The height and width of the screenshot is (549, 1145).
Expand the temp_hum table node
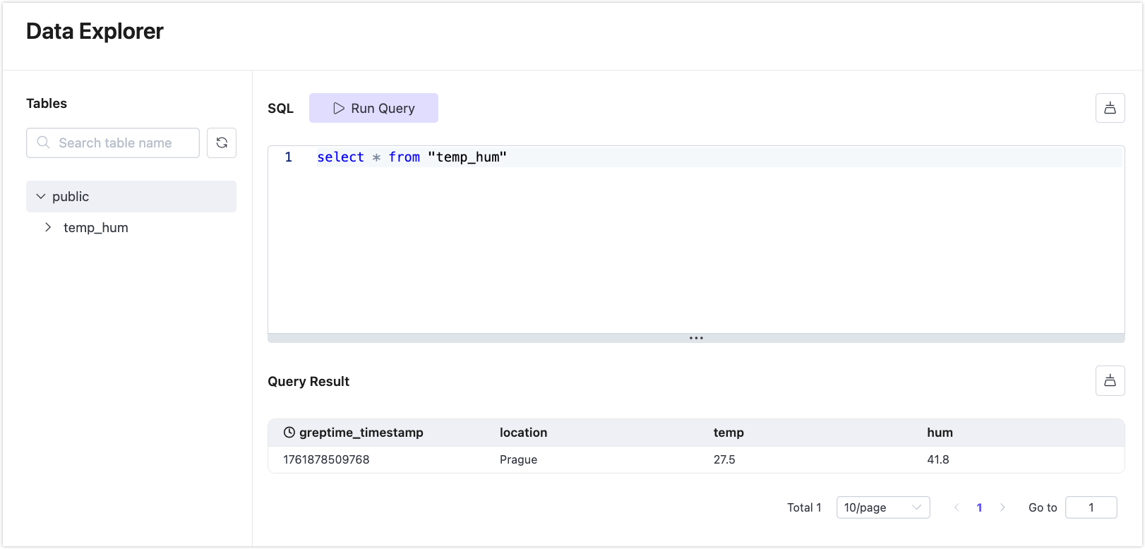tap(48, 227)
